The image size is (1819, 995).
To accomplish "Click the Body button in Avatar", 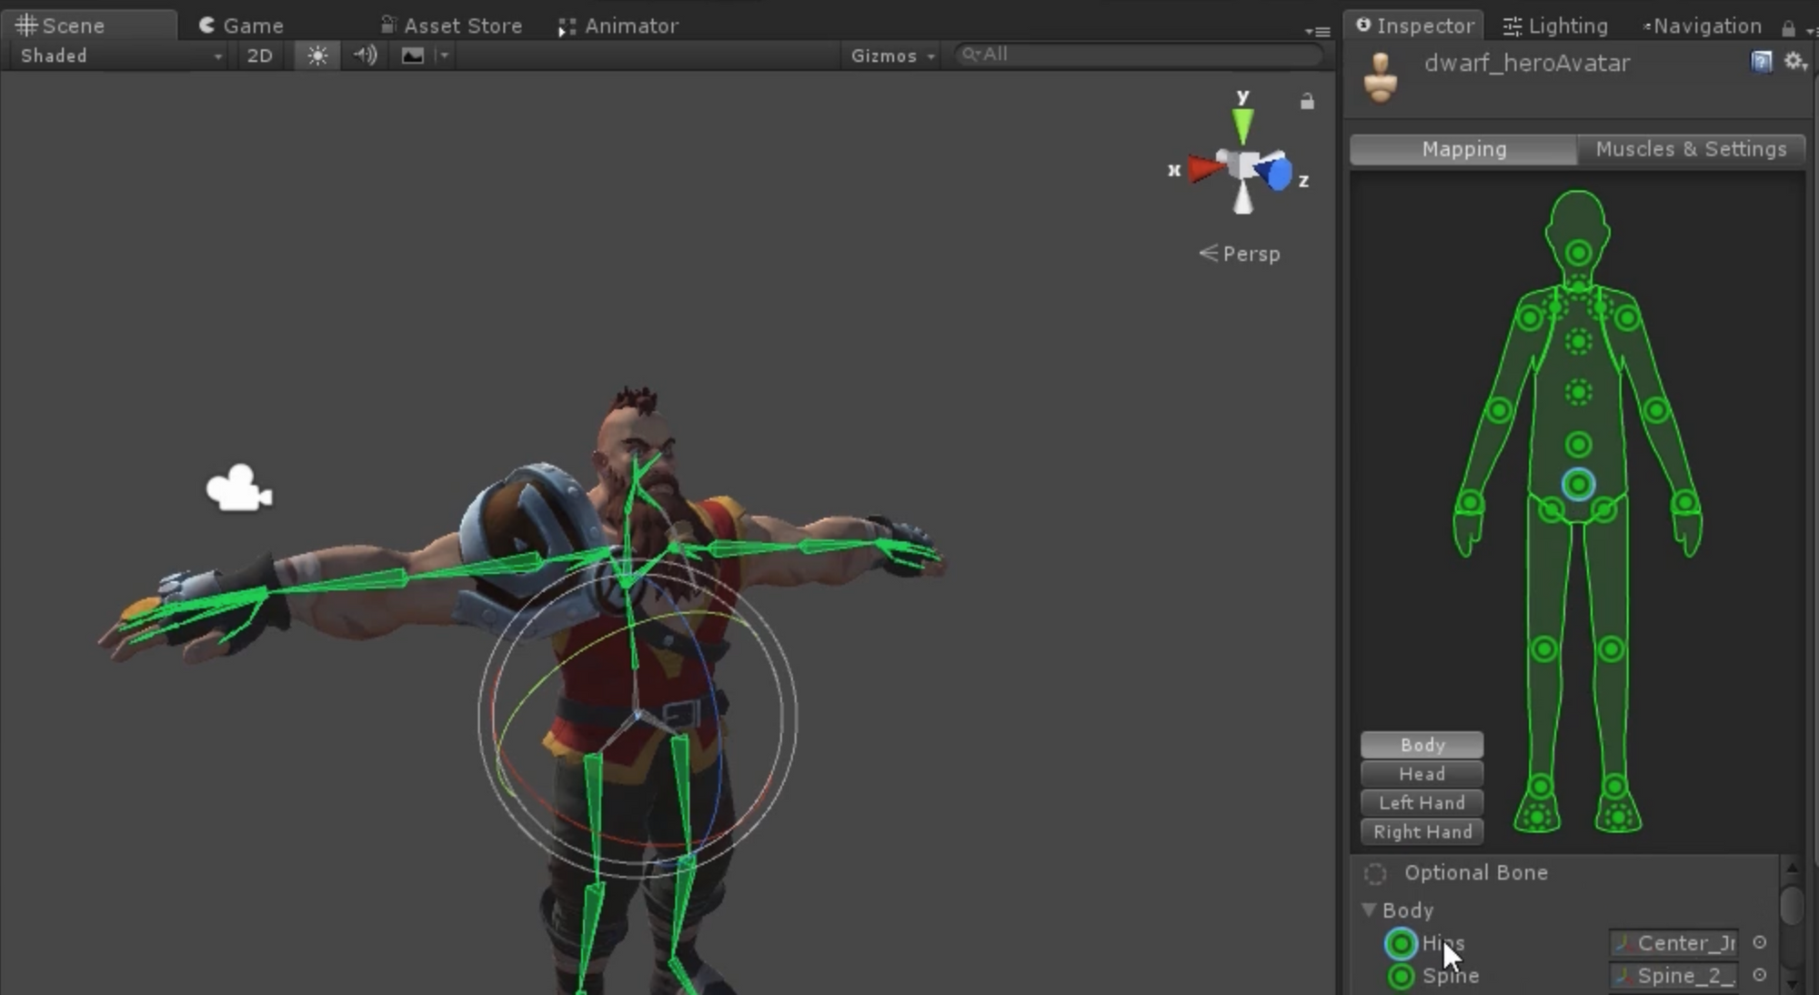I will (1422, 744).
